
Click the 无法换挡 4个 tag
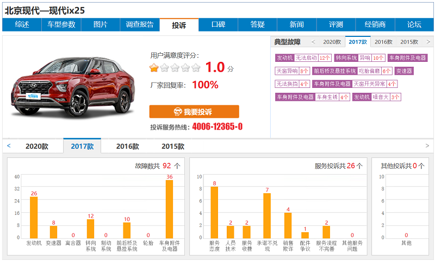click(293, 84)
